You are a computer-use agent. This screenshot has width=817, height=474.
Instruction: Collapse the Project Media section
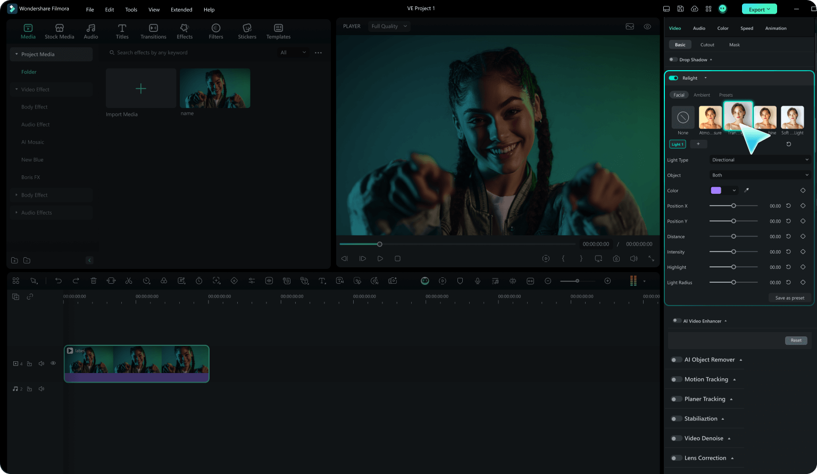click(16, 54)
